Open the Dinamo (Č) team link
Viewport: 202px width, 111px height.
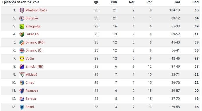click(34, 50)
